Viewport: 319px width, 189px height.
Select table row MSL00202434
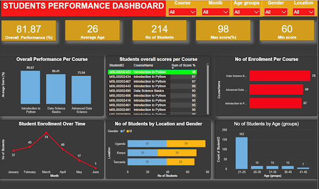(152, 77)
